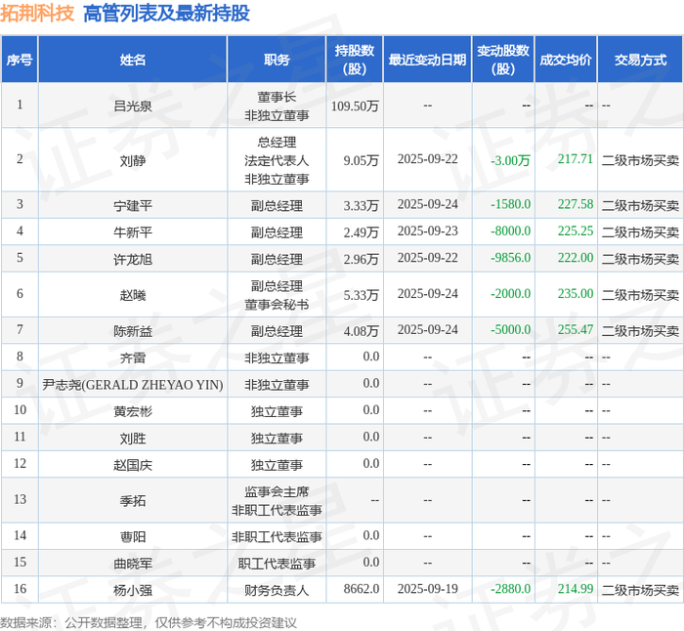Click the name 刘胜

coord(133,439)
